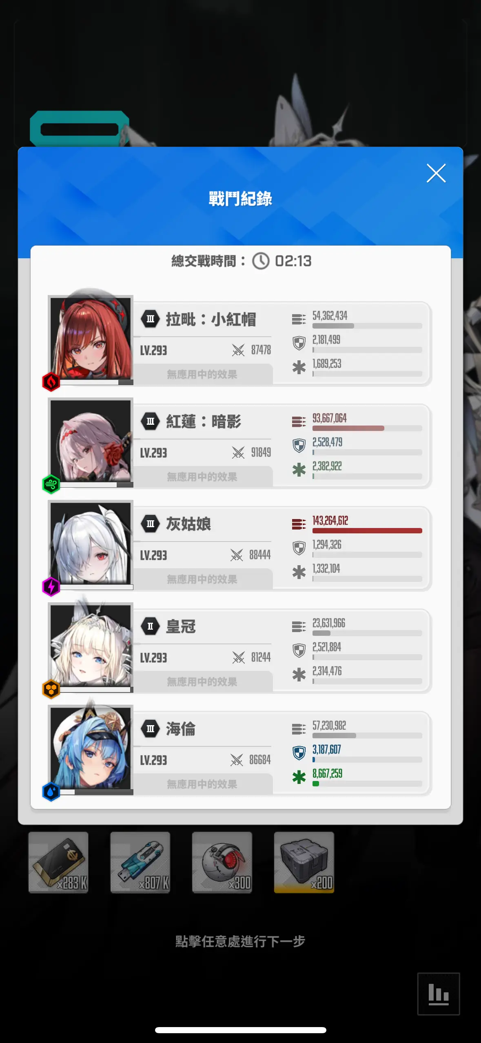Tap the 海倫 character portrait

[x=91, y=748]
